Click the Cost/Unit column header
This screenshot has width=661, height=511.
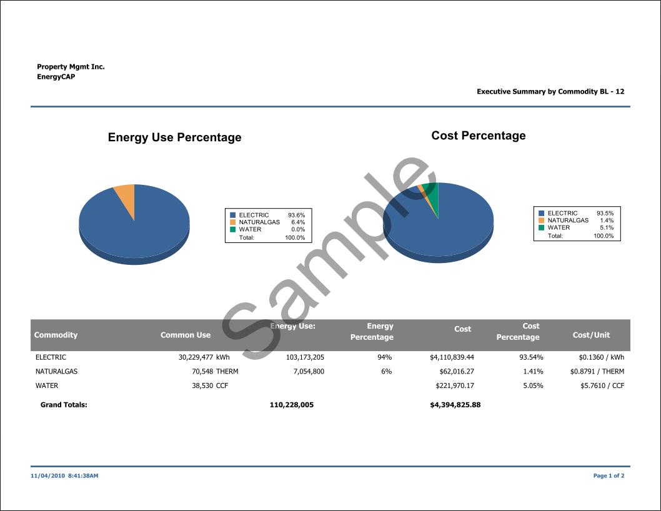[591, 335]
